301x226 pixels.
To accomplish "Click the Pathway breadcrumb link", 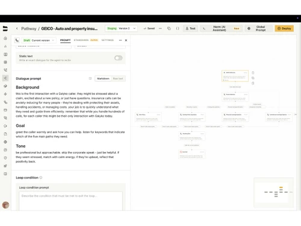I will coord(29,29).
